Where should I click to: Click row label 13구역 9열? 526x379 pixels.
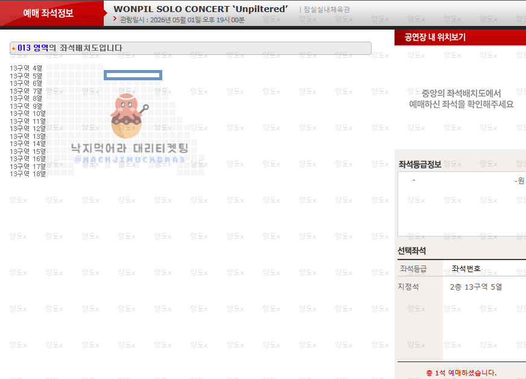(x=26, y=106)
